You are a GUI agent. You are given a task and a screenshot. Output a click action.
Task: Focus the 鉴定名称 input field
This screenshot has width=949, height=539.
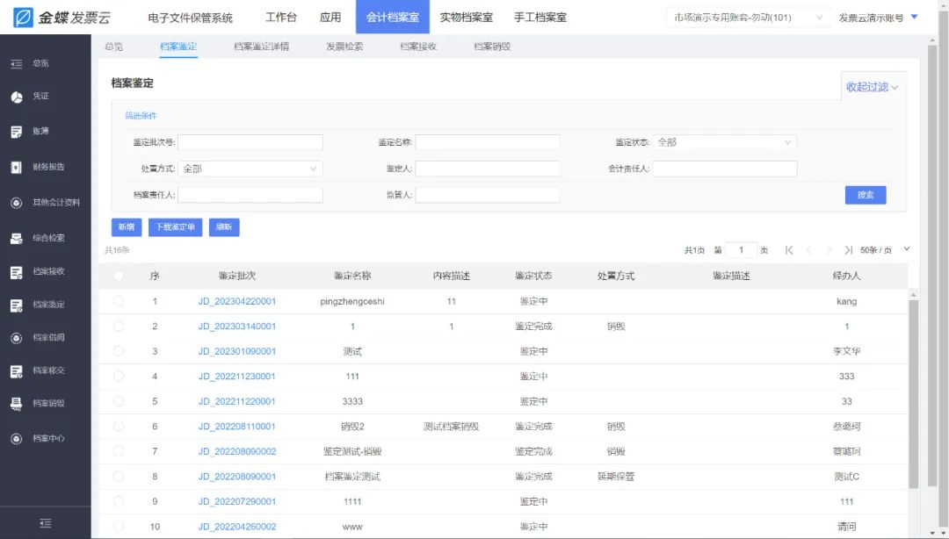(x=487, y=142)
